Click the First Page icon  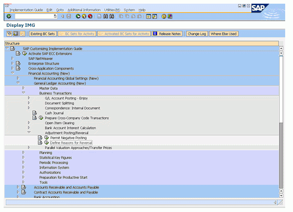[121, 17]
